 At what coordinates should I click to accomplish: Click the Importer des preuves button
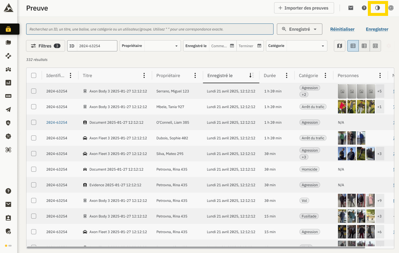(304, 8)
